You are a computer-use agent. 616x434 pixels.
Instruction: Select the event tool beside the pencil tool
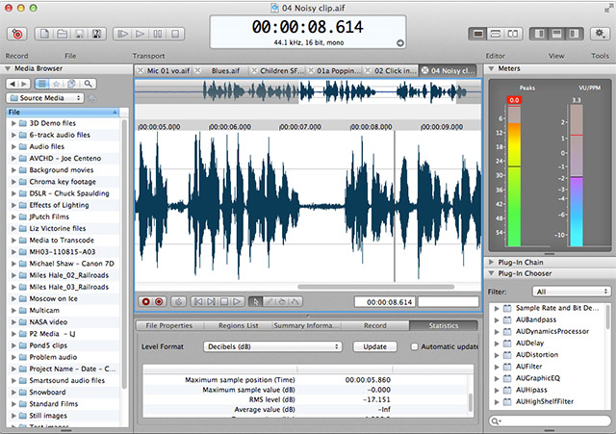click(x=282, y=301)
